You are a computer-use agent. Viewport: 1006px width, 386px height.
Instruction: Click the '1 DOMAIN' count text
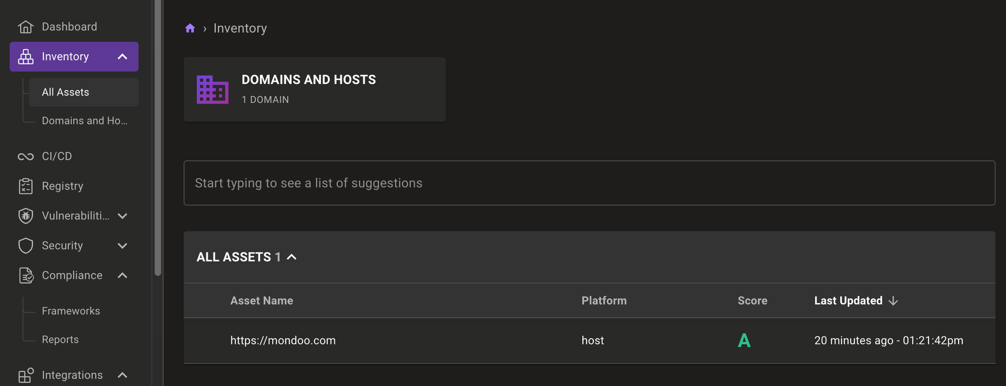265,99
